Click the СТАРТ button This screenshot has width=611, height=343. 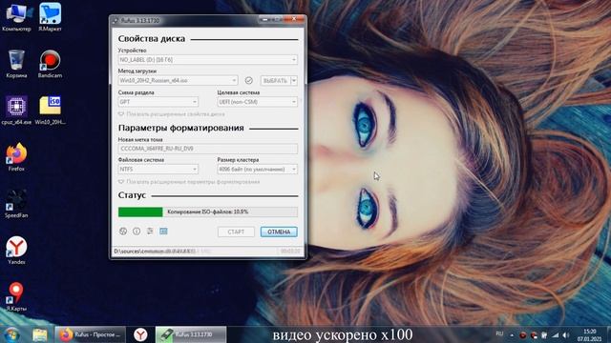[236, 232]
